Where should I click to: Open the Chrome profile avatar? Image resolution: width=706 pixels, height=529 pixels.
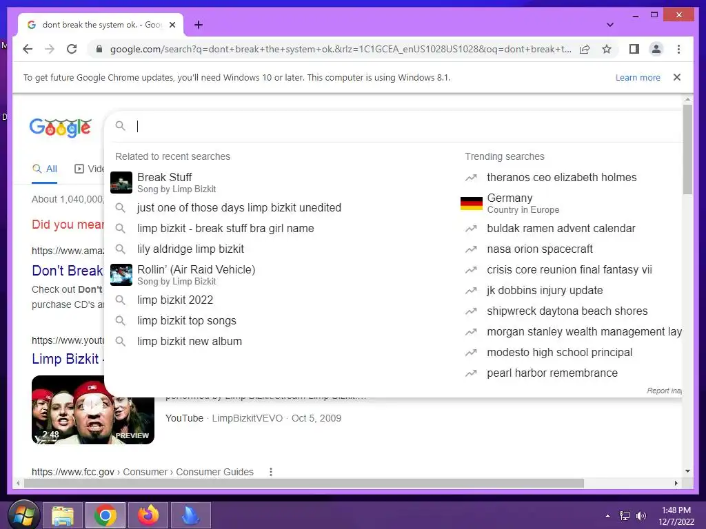(x=656, y=49)
